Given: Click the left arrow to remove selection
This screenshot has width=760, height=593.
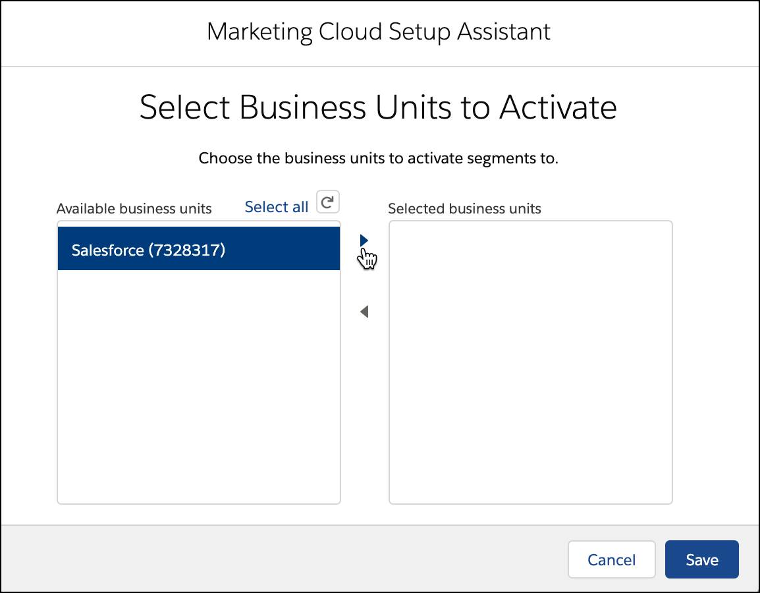Looking at the screenshot, I should point(364,312).
